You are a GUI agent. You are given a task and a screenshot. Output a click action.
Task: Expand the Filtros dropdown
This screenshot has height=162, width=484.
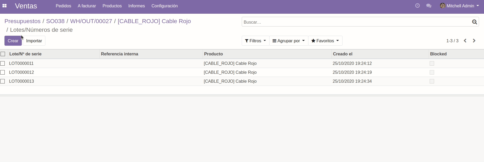[x=255, y=41]
